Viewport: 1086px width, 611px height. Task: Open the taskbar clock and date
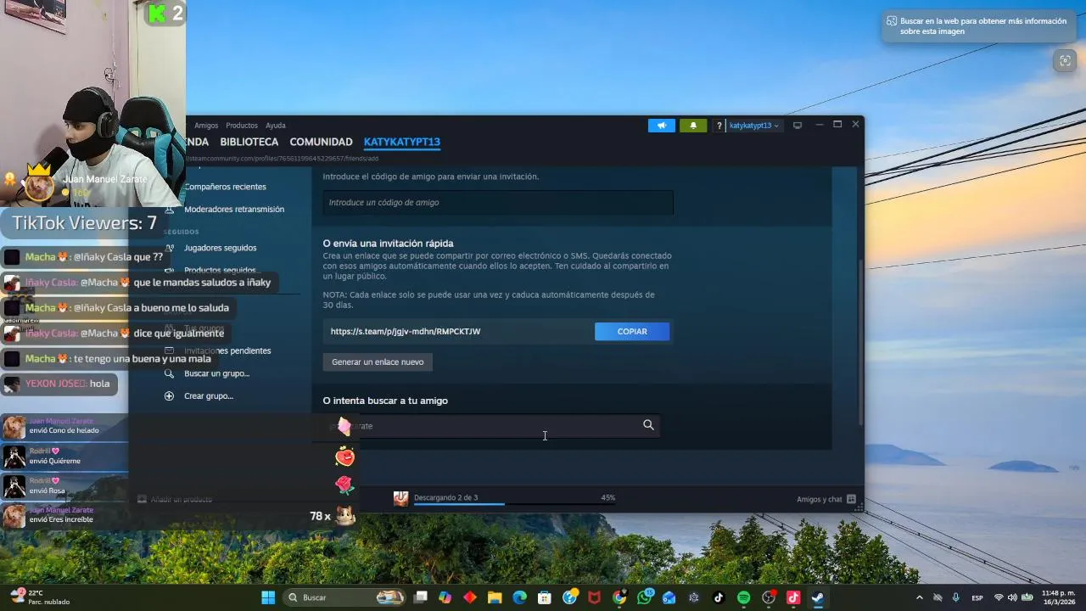coord(1058,597)
